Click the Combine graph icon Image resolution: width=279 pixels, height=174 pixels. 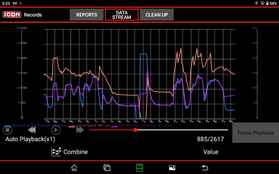(x=56, y=152)
